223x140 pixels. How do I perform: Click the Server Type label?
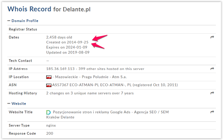(19, 126)
